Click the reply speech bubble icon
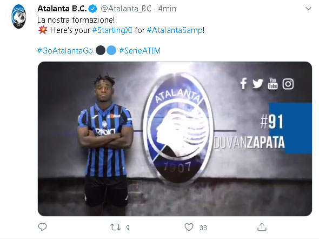 coord(42,227)
